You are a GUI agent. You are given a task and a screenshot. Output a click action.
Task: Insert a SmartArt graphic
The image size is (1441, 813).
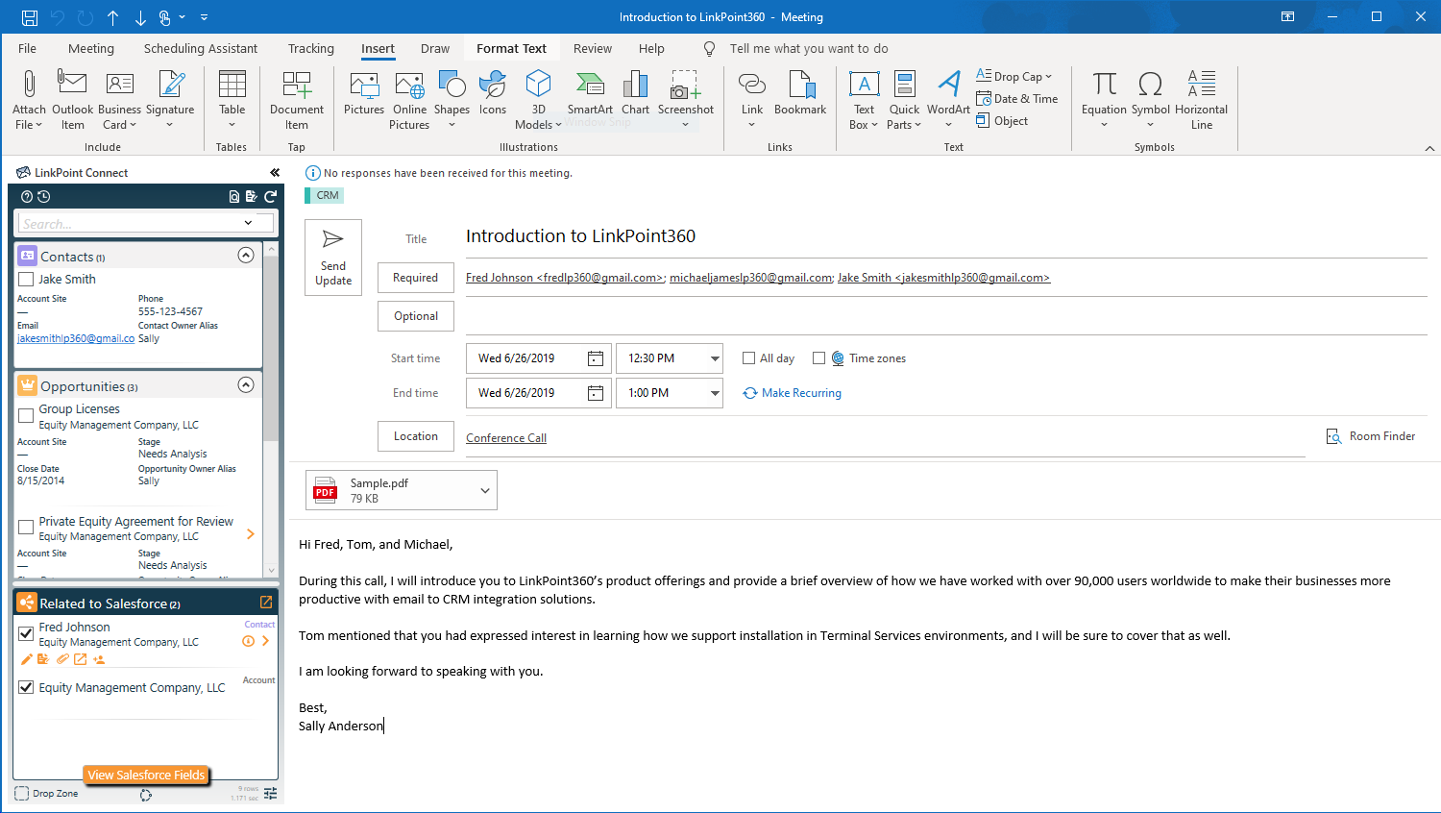click(590, 93)
